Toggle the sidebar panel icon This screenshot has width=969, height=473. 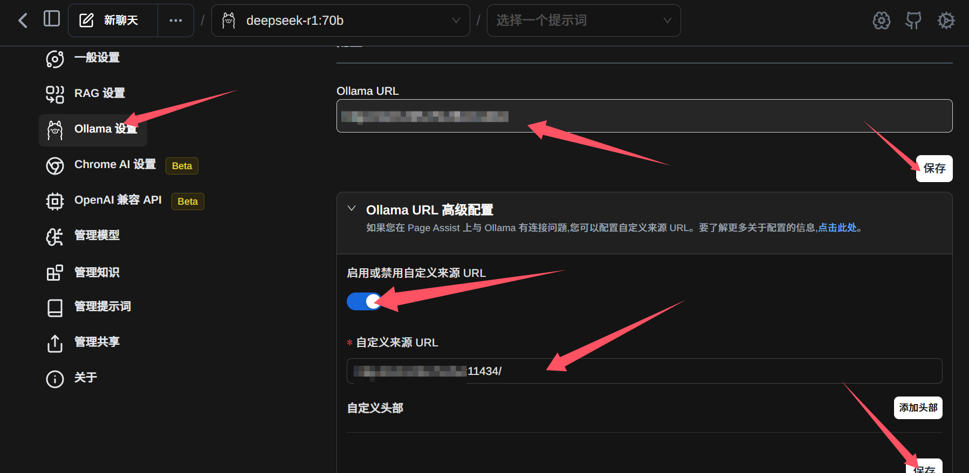tap(52, 19)
